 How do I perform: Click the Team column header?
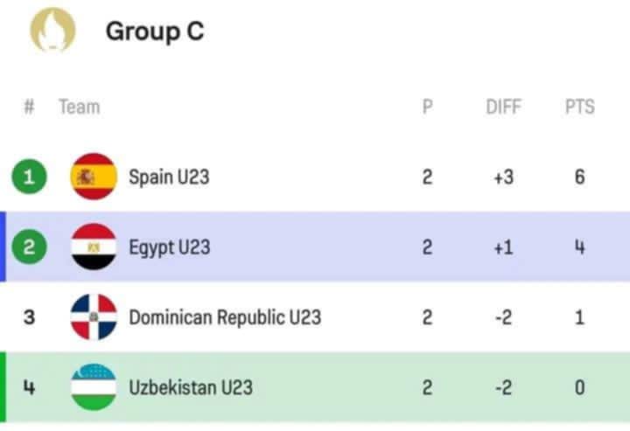click(x=79, y=108)
